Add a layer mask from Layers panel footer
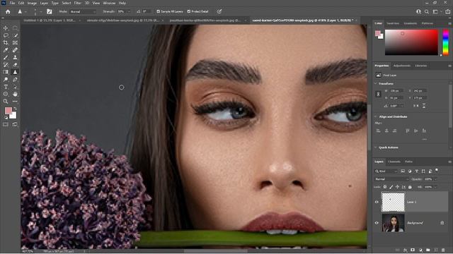The width and height of the screenshot is (453, 254). (413, 250)
